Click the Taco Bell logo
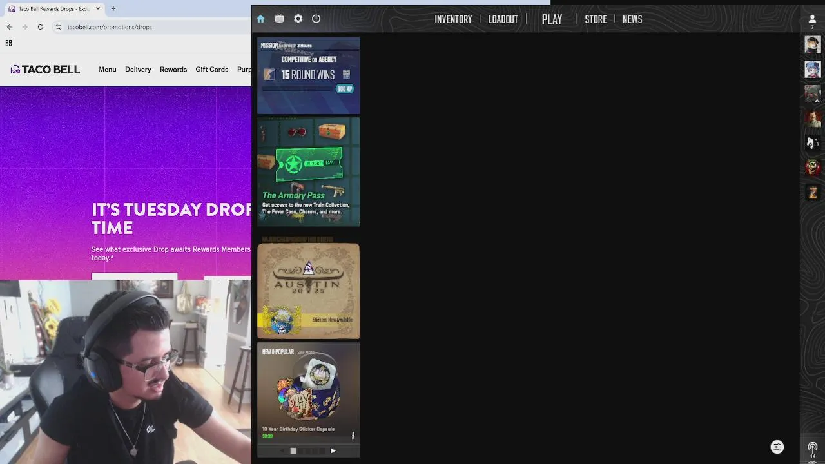The height and width of the screenshot is (464, 825). click(45, 70)
